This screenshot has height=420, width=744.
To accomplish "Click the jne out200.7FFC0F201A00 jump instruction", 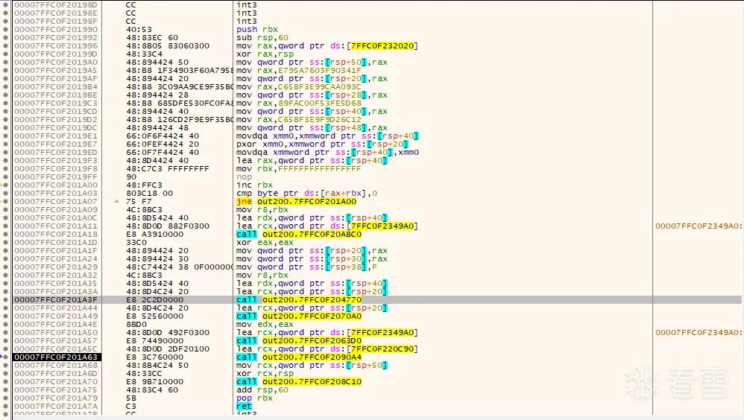I will click(296, 202).
